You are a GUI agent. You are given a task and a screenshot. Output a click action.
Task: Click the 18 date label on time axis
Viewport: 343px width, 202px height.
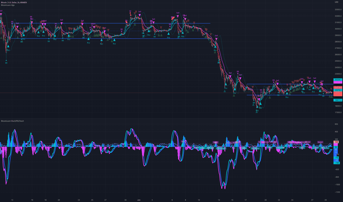point(46,200)
